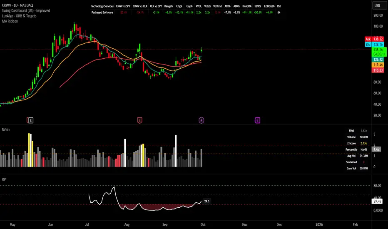
Task: Select the upcoming purple earnings marker
Action: tap(257, 120)
